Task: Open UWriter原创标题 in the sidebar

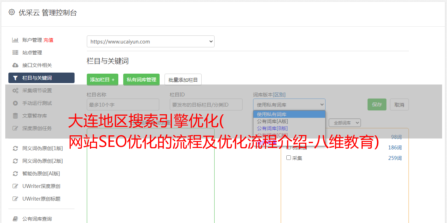Action: coord(41,199)
